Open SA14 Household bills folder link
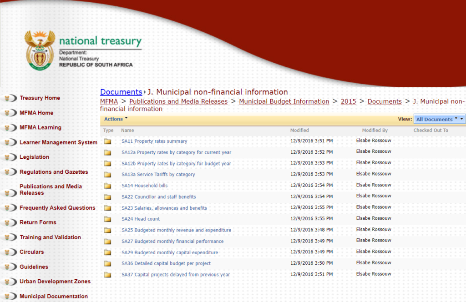Screen dimensions: 466x302 [144, 186]
